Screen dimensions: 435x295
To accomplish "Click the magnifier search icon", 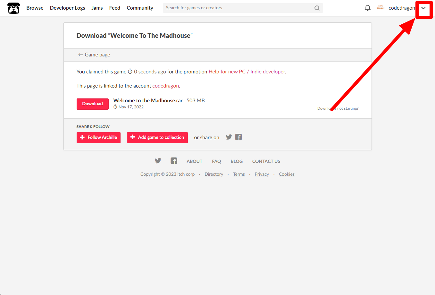I will pos(317,8).
